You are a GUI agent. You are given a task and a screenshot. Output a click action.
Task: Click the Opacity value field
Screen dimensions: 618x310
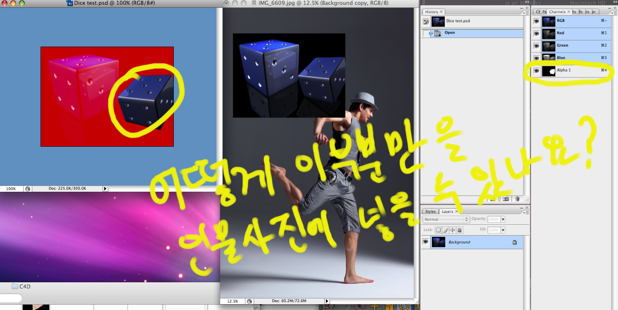[x=493, y=219]
